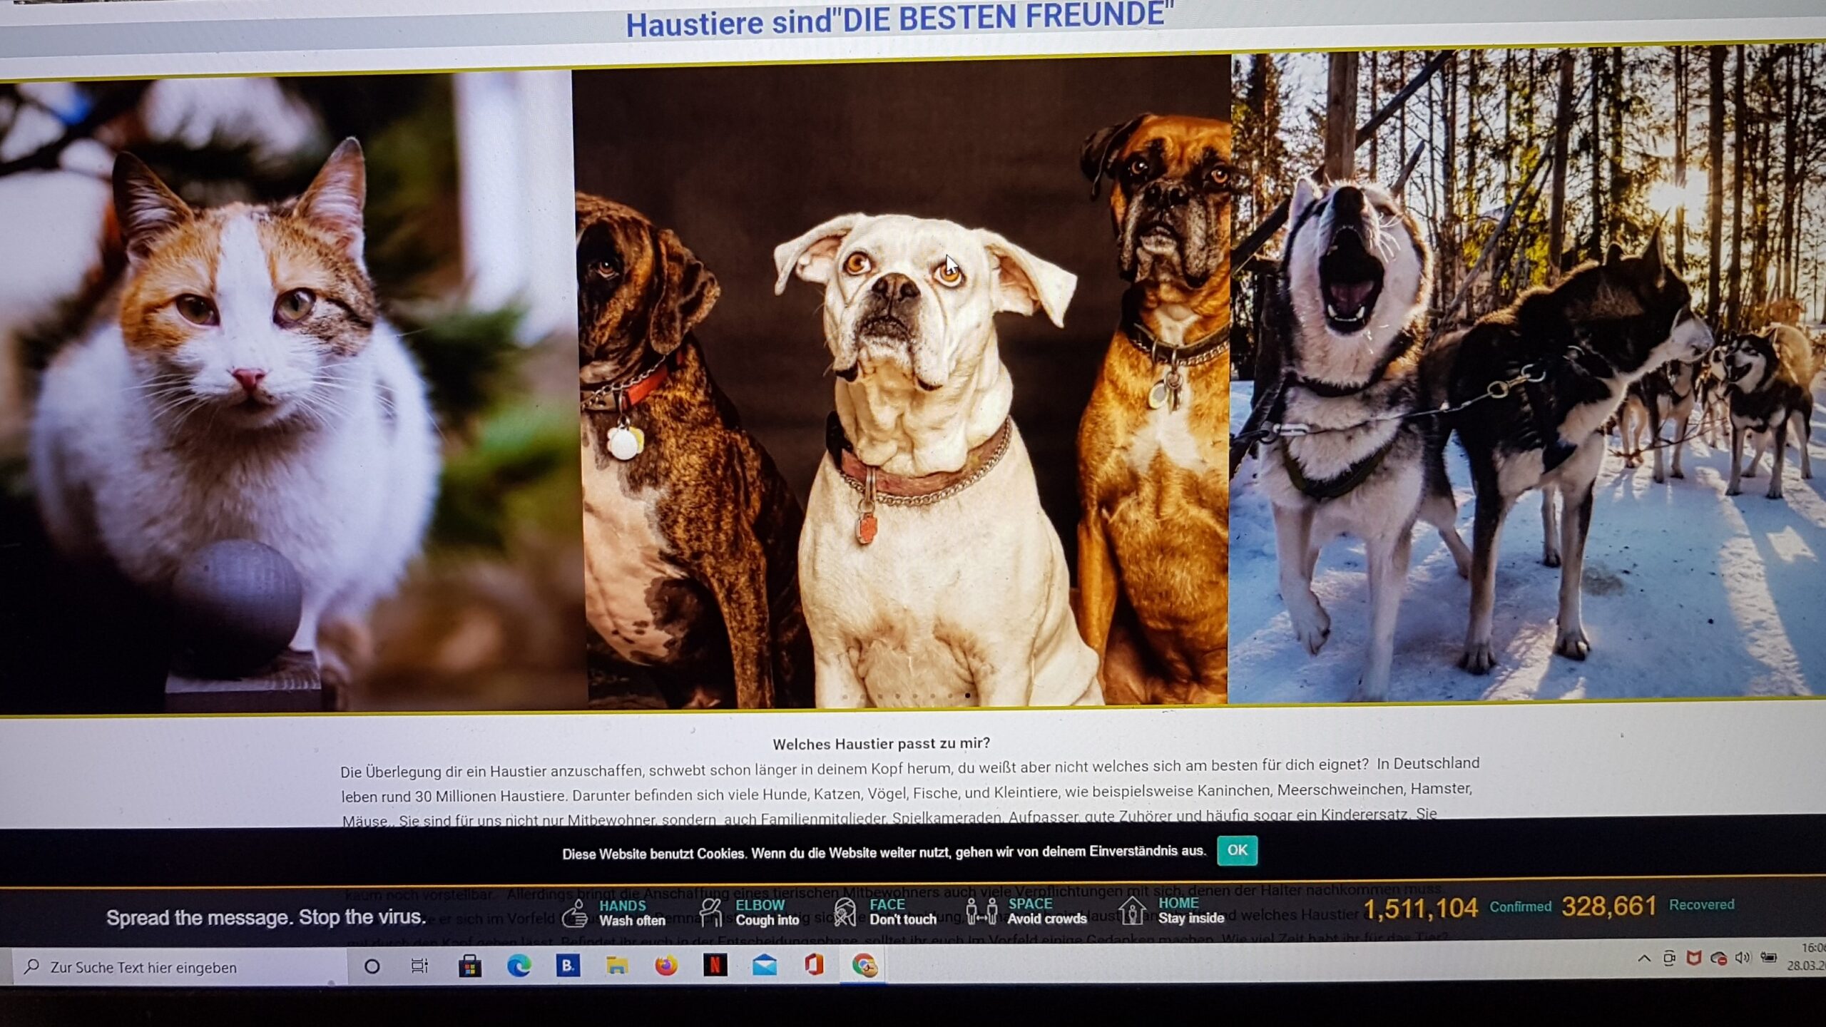
Task: Open Microsoft Edge from the taskbar
Action: coord(519,966)
